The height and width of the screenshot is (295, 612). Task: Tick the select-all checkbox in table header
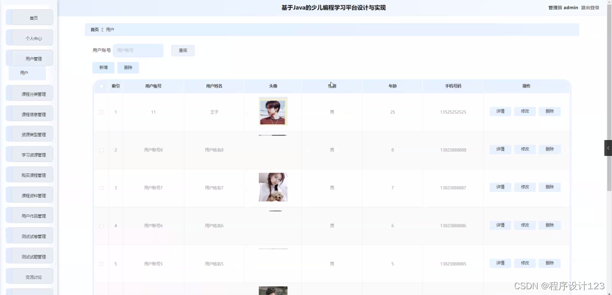point(101,86)
